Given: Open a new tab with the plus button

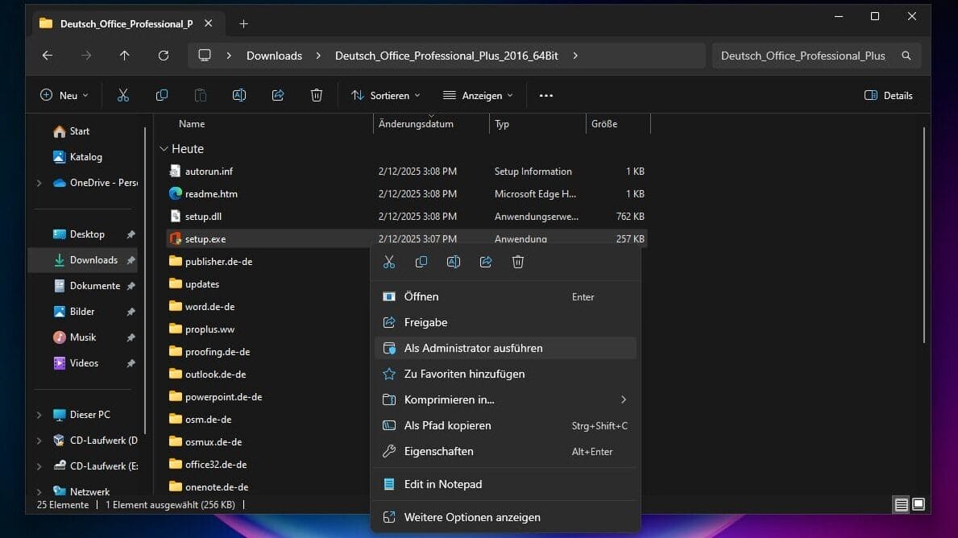Looking at the screenshot, I should coord(244,23).
